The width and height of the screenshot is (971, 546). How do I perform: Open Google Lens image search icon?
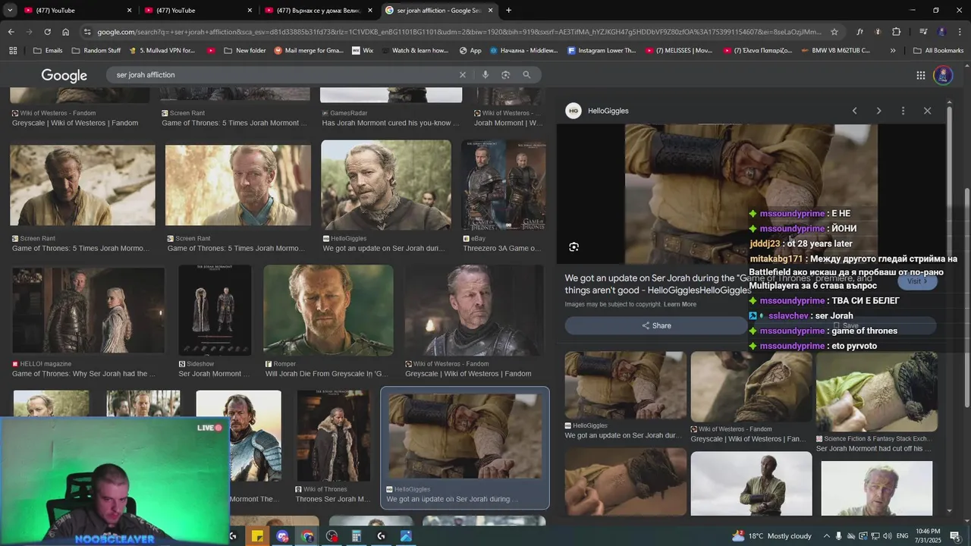(x=506, y=75)
